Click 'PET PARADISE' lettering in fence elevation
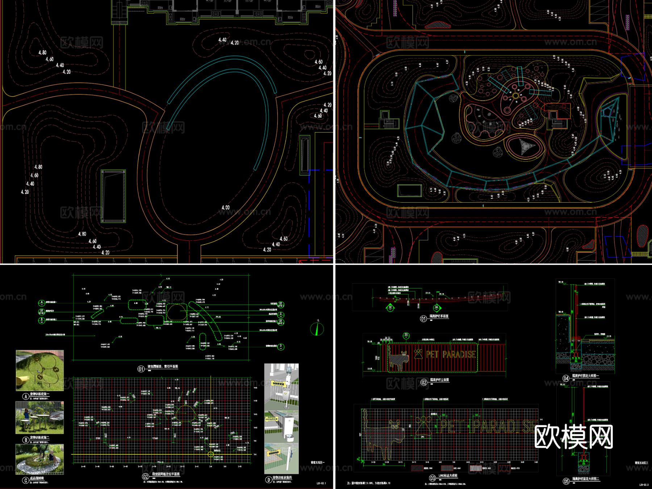 click(x=451, y=354)
